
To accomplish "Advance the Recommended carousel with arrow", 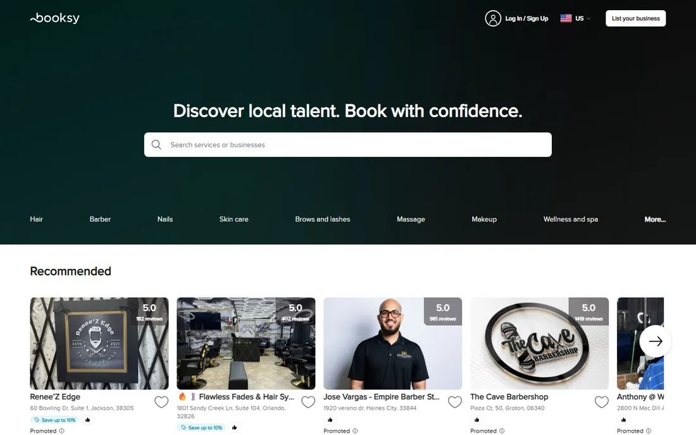I will click(x=655, y=341).
